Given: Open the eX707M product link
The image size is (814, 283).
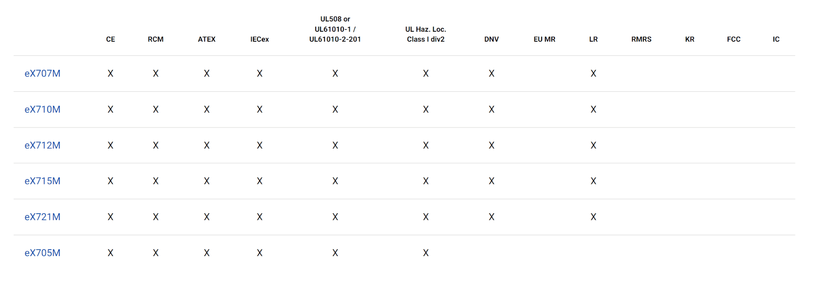Looking at the screenshot, I should pyautogui.click(x=43, y=74).
